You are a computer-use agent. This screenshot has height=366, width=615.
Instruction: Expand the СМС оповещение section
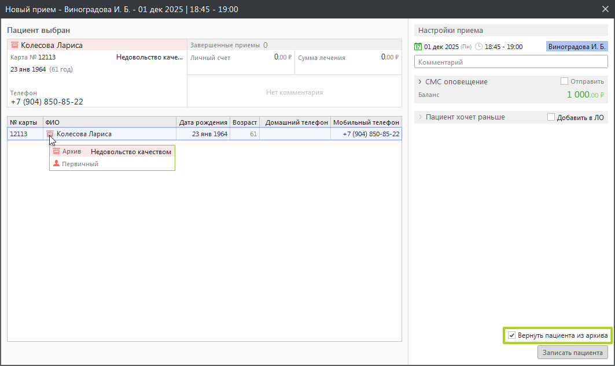[x=420, y=82]
